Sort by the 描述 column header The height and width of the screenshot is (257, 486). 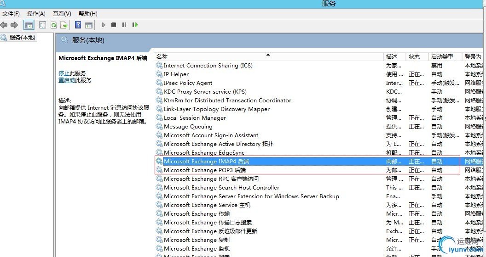pos(394,56)
